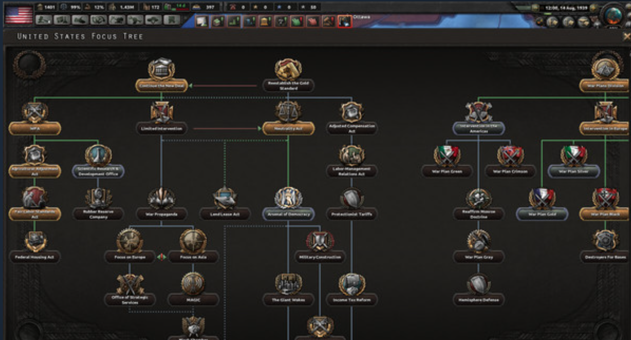Screen dimensions: 631x340
Task: Open the Construction screen from the top bar
Action: (117, 20)
